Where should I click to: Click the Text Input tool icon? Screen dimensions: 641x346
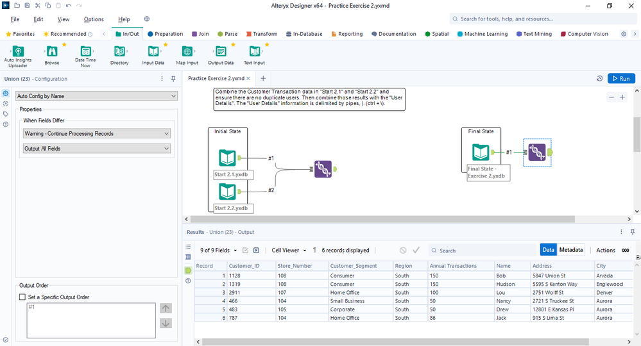point(254,52)
